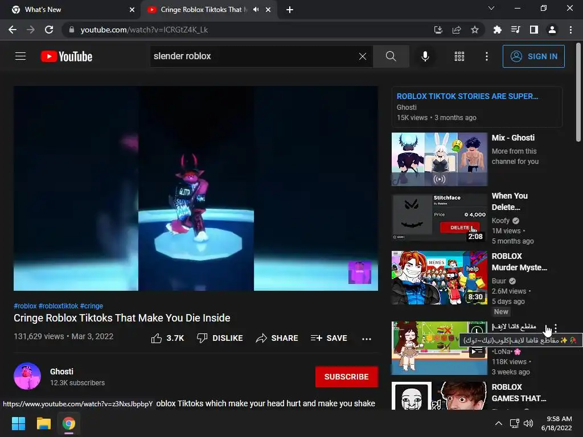This screenshot has width=583, height=437.
Task: Open File Explorer from taskbar
Action: [43, 423]
